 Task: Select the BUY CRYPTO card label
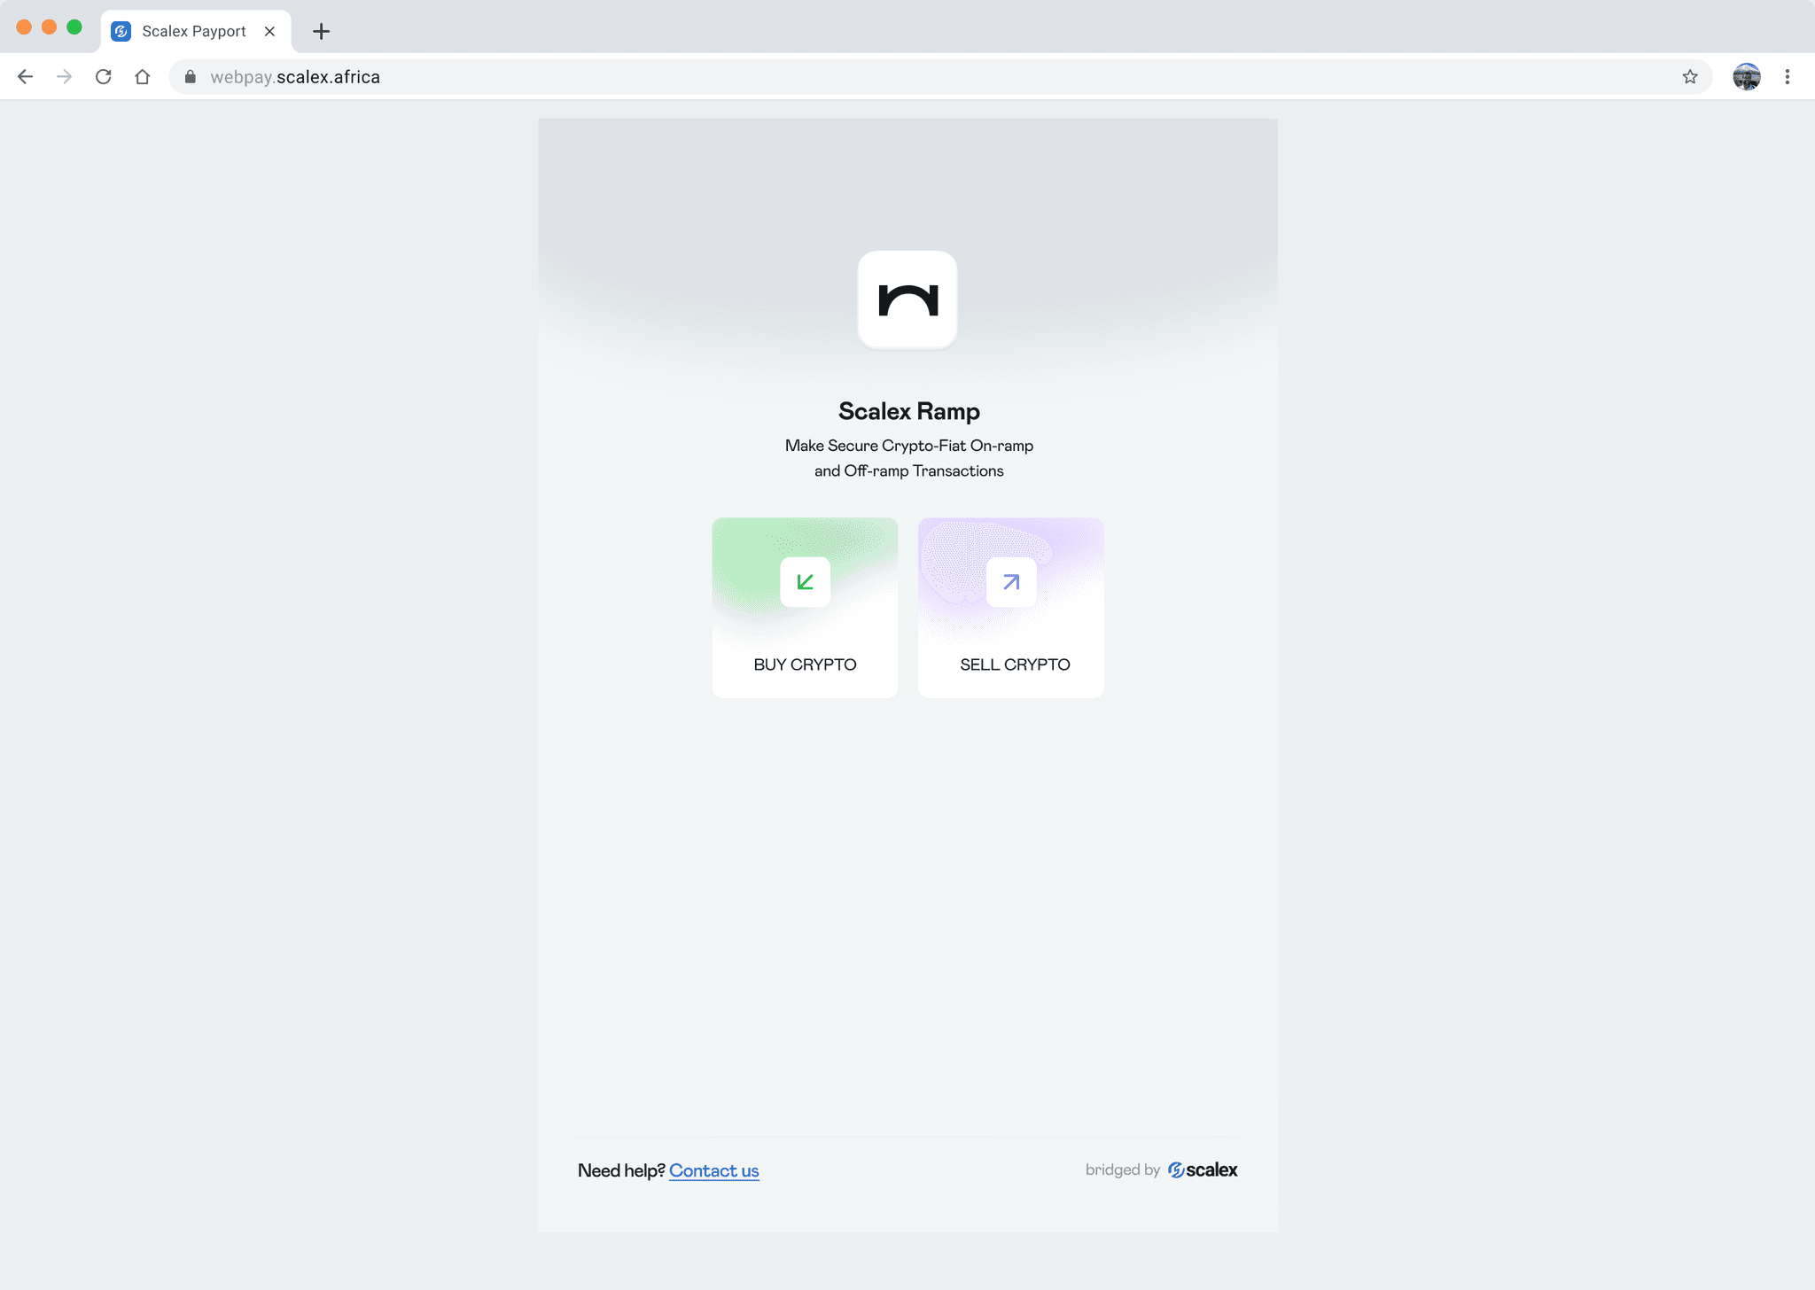[x=805, y=664]
